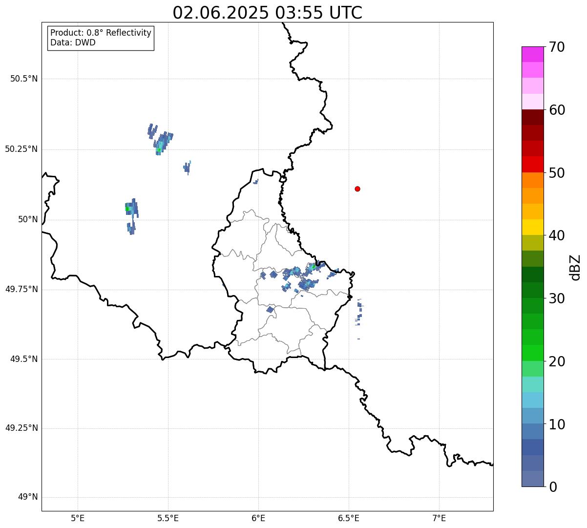Click the colorbar tick label 30

pyautogui.click(x=557, y=298)
